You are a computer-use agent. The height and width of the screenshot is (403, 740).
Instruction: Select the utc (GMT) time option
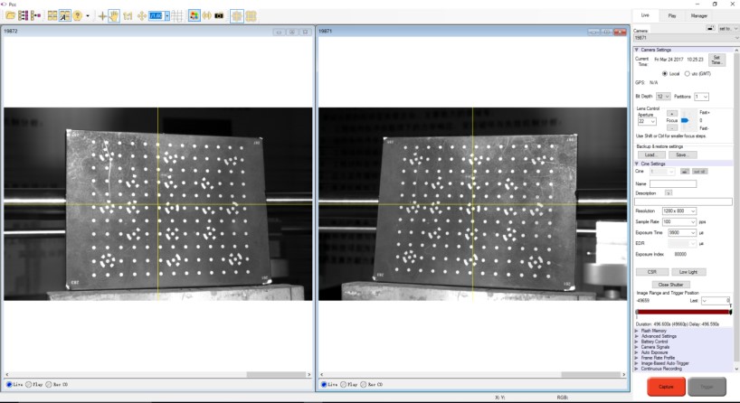pyautogui.click(x=687, y=73)
